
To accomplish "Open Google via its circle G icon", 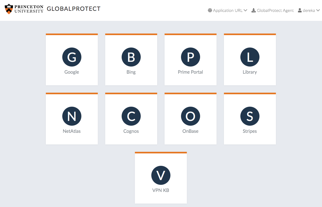I will 72,57.
